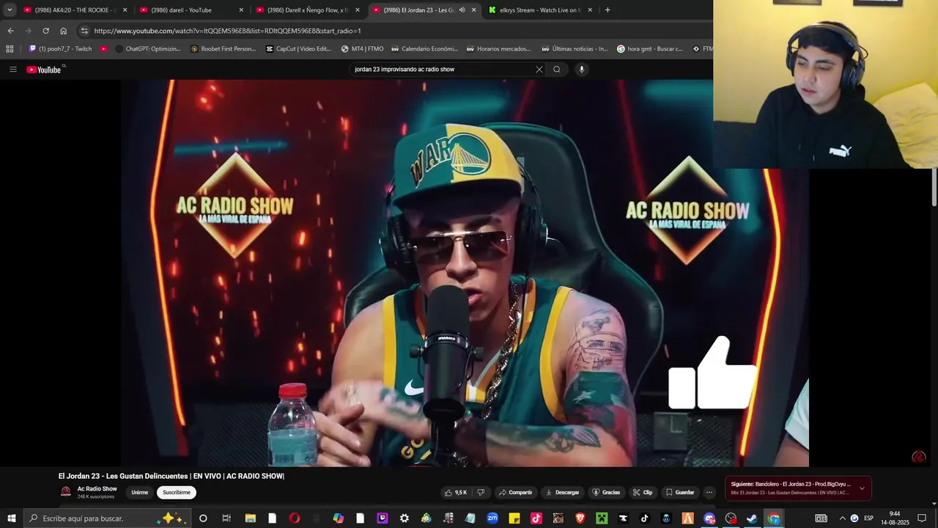This screenshot has width=938, height=528.
Task: Open the ChatGPT: Optimizin... bookmark
Action: click(148, 49)
